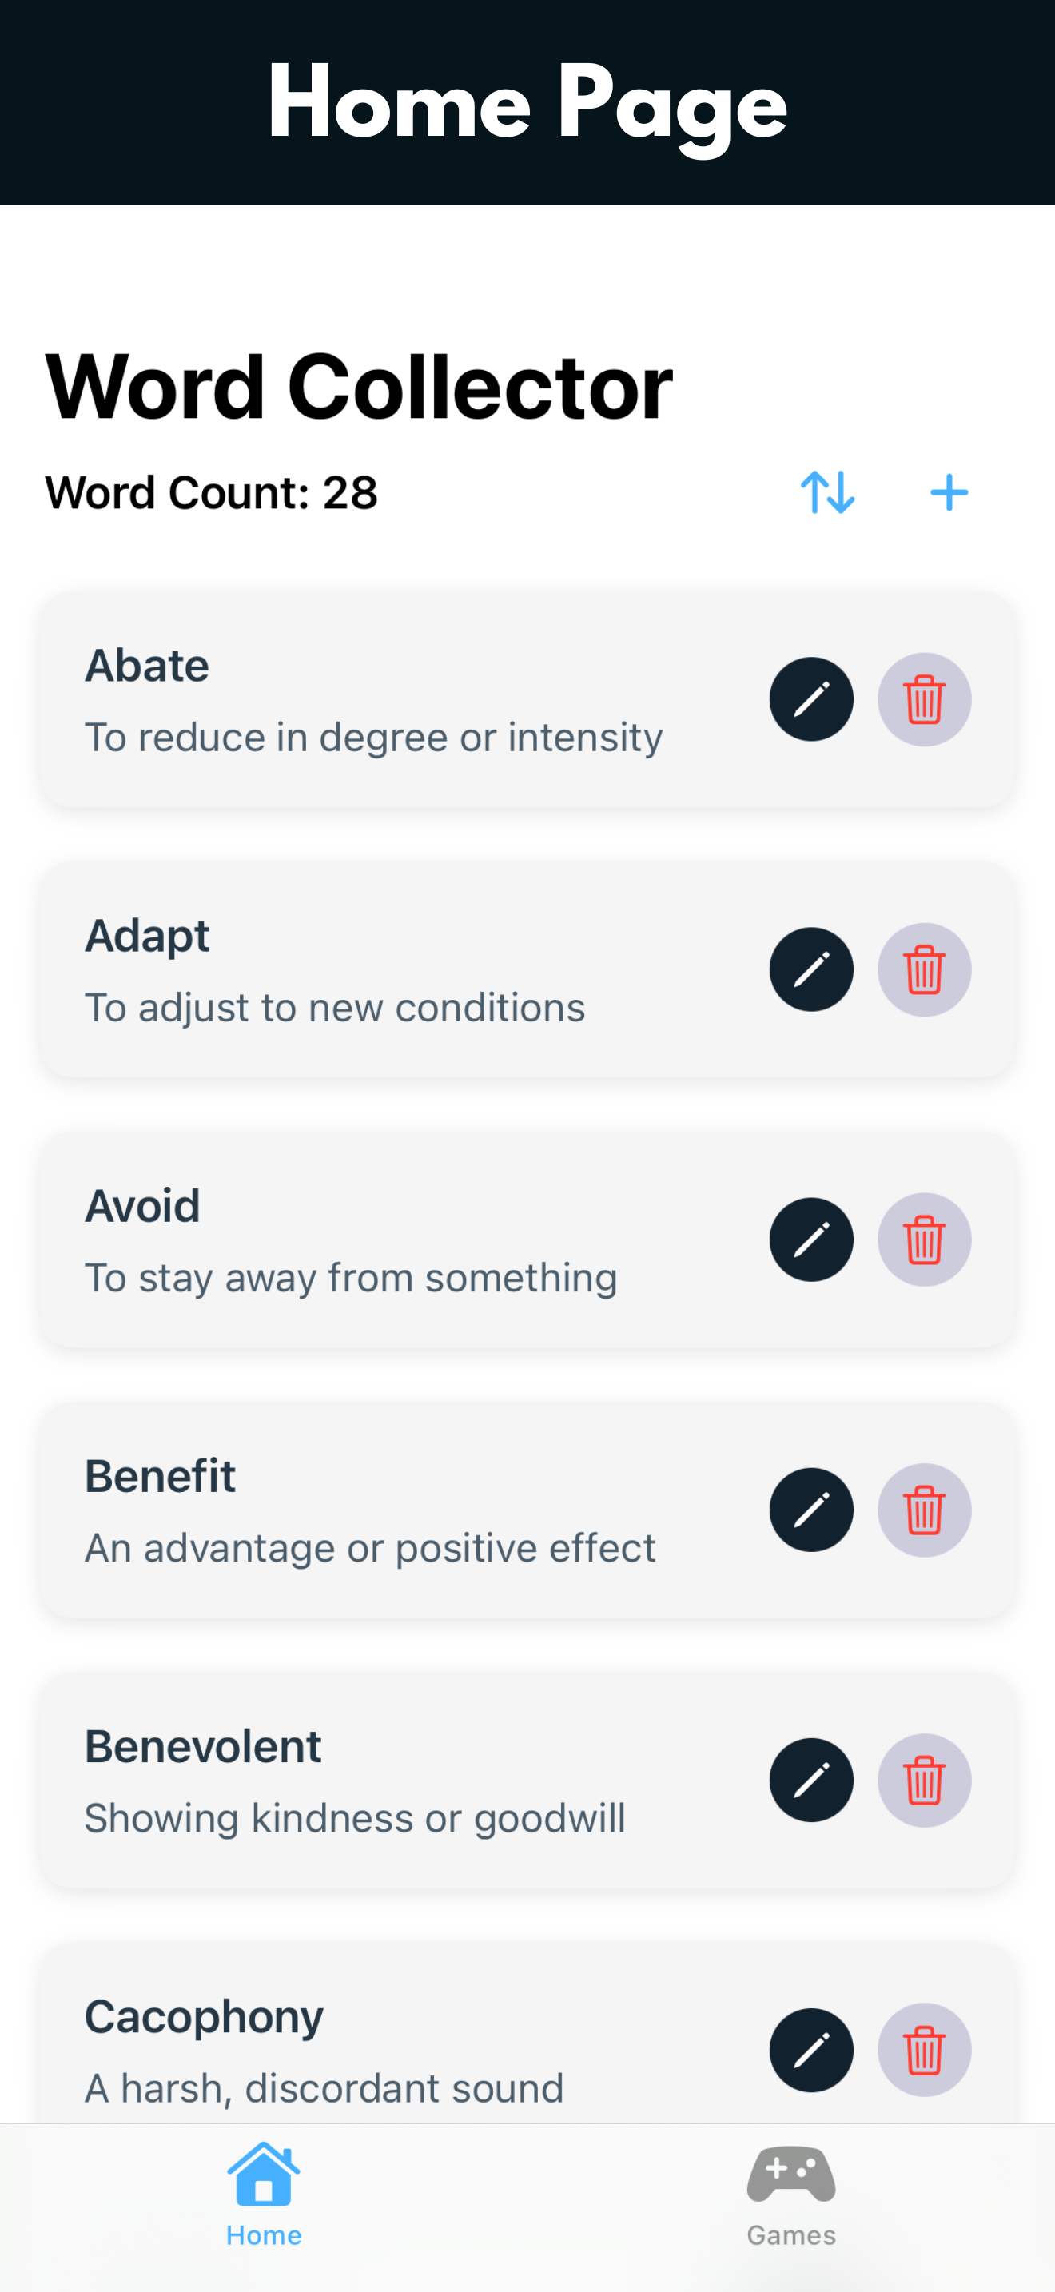The height and width of the screenshot is (2292, 1055).
Task: Edit the Avoid word entry
Action: [x=811, y=1240]
